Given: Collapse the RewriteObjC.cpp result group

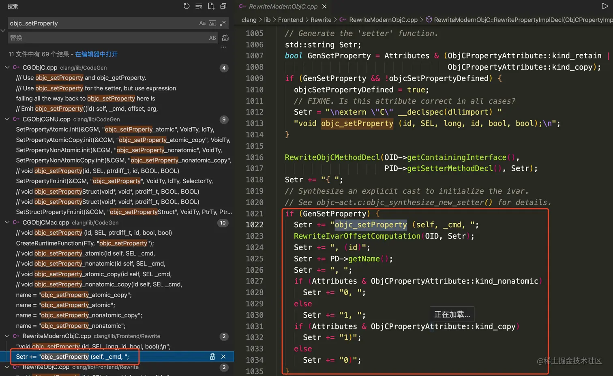Looking at the screenshot, I should (x=7, y=367).
